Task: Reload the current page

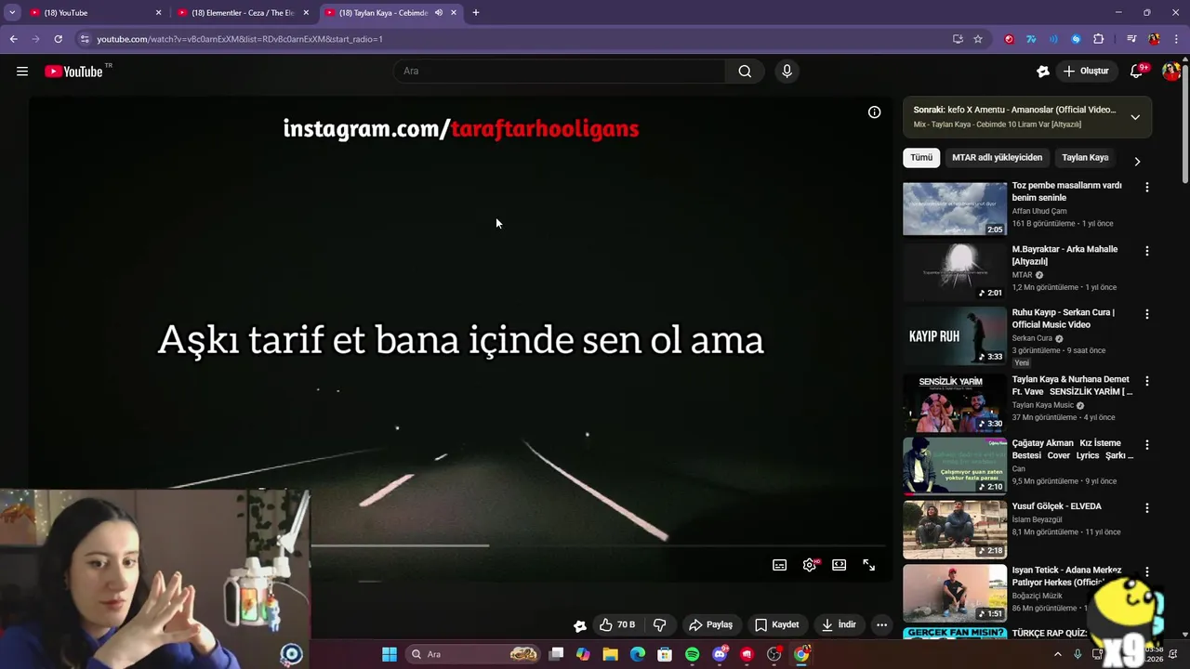Action: [x=58, y=39]
